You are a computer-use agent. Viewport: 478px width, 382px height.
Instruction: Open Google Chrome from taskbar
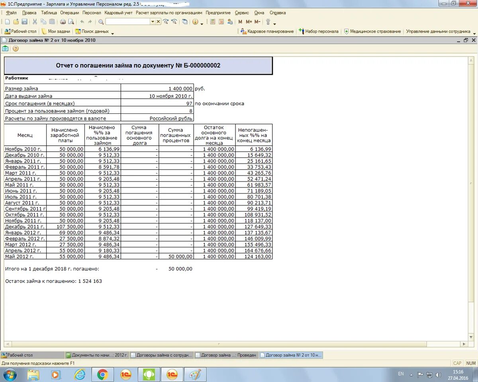point(102,374)
